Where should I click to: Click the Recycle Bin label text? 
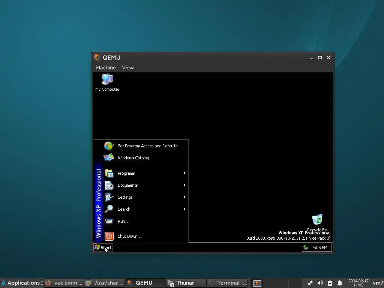pos(317,229)
